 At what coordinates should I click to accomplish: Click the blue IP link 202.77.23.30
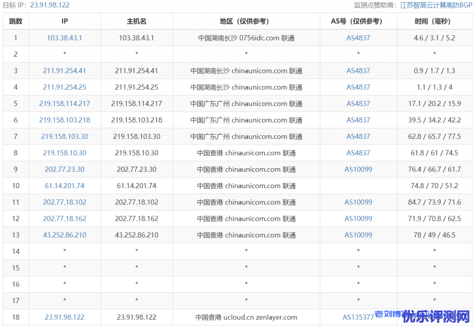pos(65,169)
